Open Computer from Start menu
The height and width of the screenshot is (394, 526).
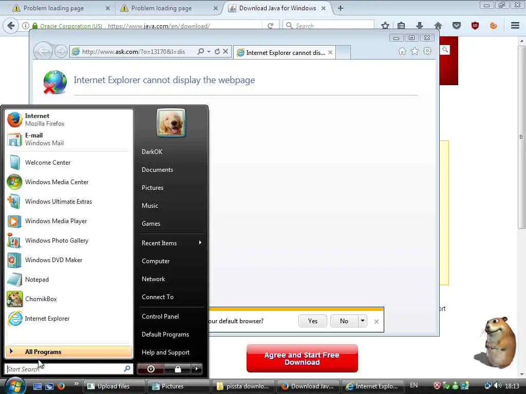[156, 261]
